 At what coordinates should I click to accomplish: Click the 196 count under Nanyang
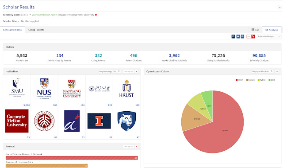[83, 105]
